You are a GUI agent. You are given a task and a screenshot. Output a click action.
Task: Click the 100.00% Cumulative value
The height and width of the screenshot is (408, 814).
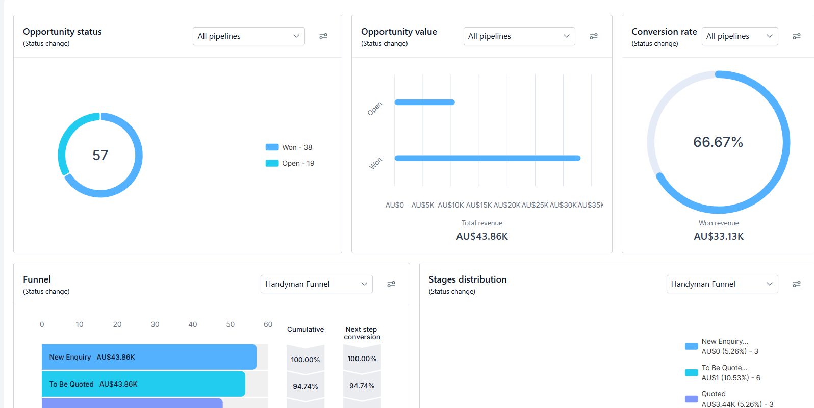(x=306, y=360)
